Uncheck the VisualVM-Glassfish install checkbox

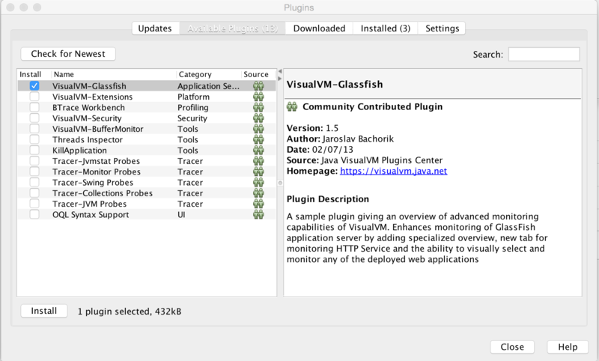click(34, 86)
